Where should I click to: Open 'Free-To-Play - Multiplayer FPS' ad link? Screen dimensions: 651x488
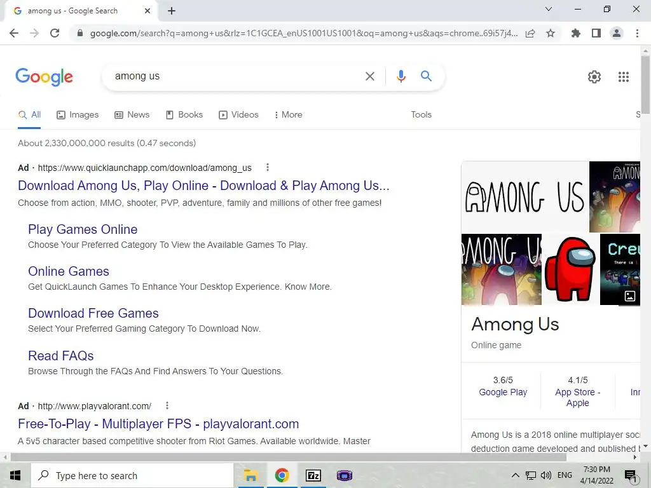pyautogui.click(x=158, y=424)
